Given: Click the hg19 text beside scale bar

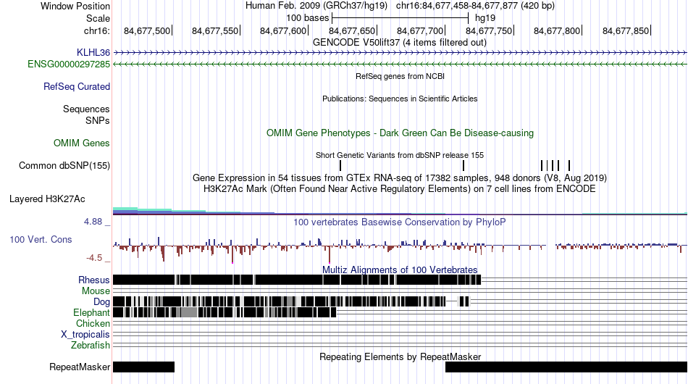Looking at the screenshot, I should [485, 18].
